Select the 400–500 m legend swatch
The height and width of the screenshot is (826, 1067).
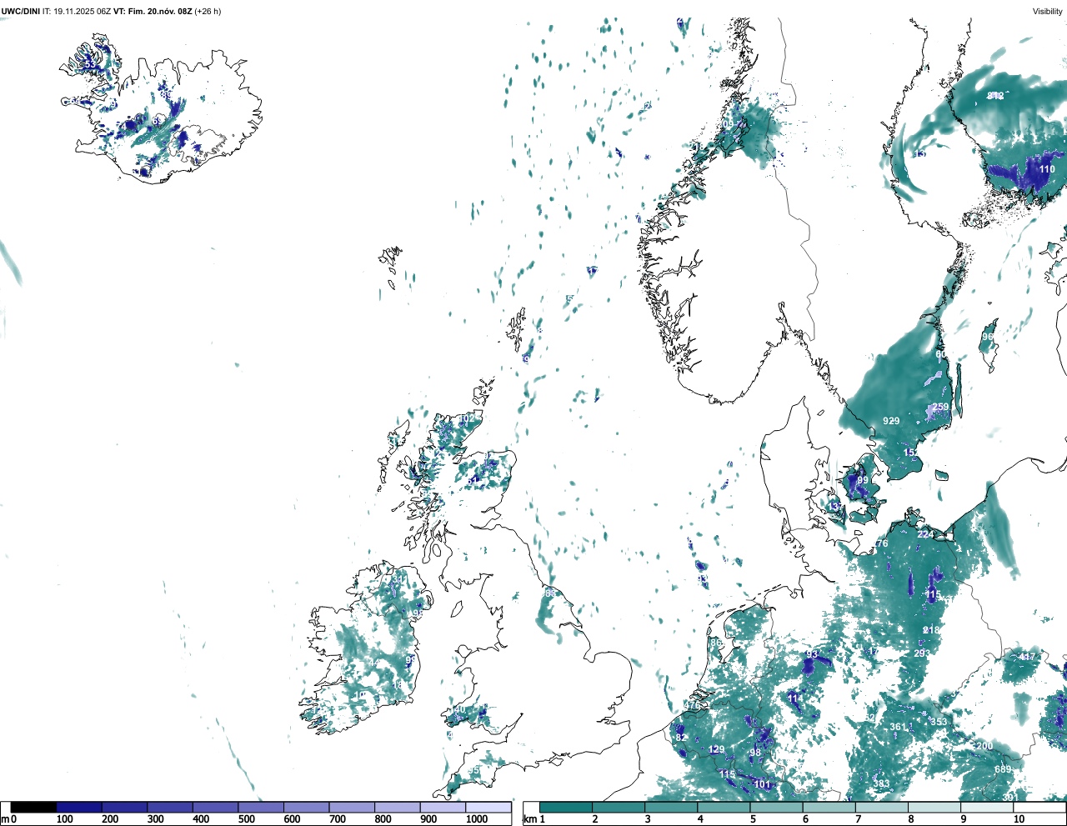(x=215, y=808)
